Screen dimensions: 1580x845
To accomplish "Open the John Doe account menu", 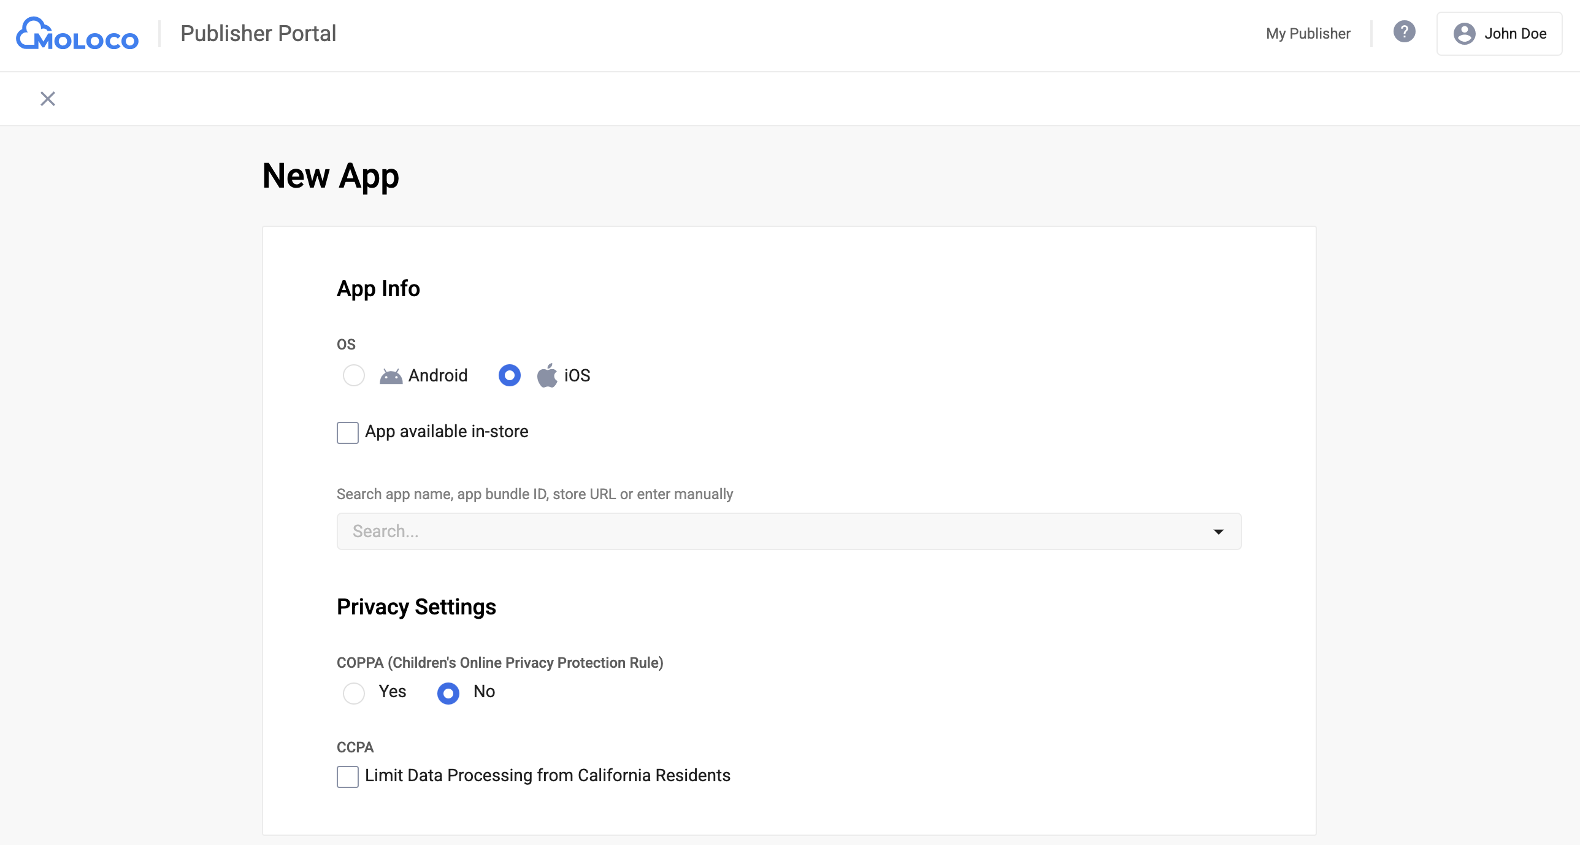I will [1514, 34].
